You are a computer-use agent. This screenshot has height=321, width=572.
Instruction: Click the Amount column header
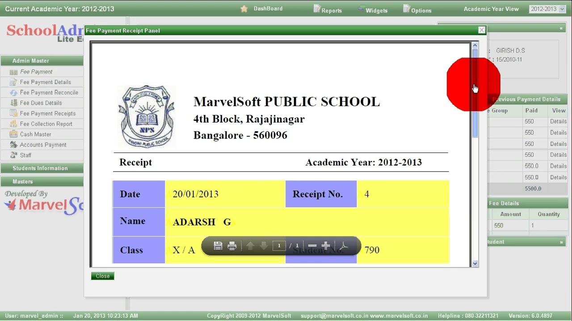511,214
